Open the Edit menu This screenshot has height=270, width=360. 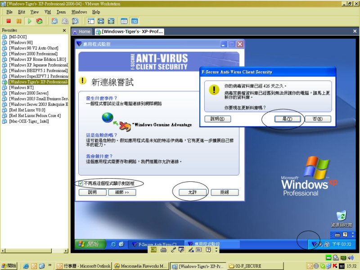click(22, 12)
